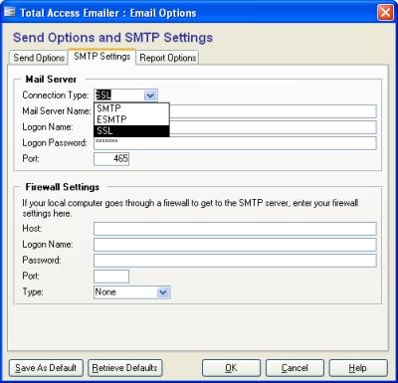The image size is (398, 383).
Task: Click the Firewall Settings group heading
Action: click(63, 187)
